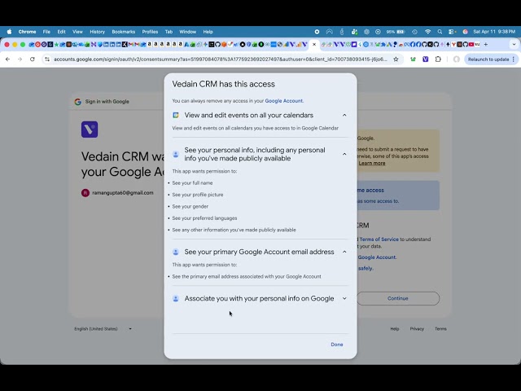Open the Profiles menu
Image resolution: width=521 pixels, height=391 pixels.
click(150, 32)
